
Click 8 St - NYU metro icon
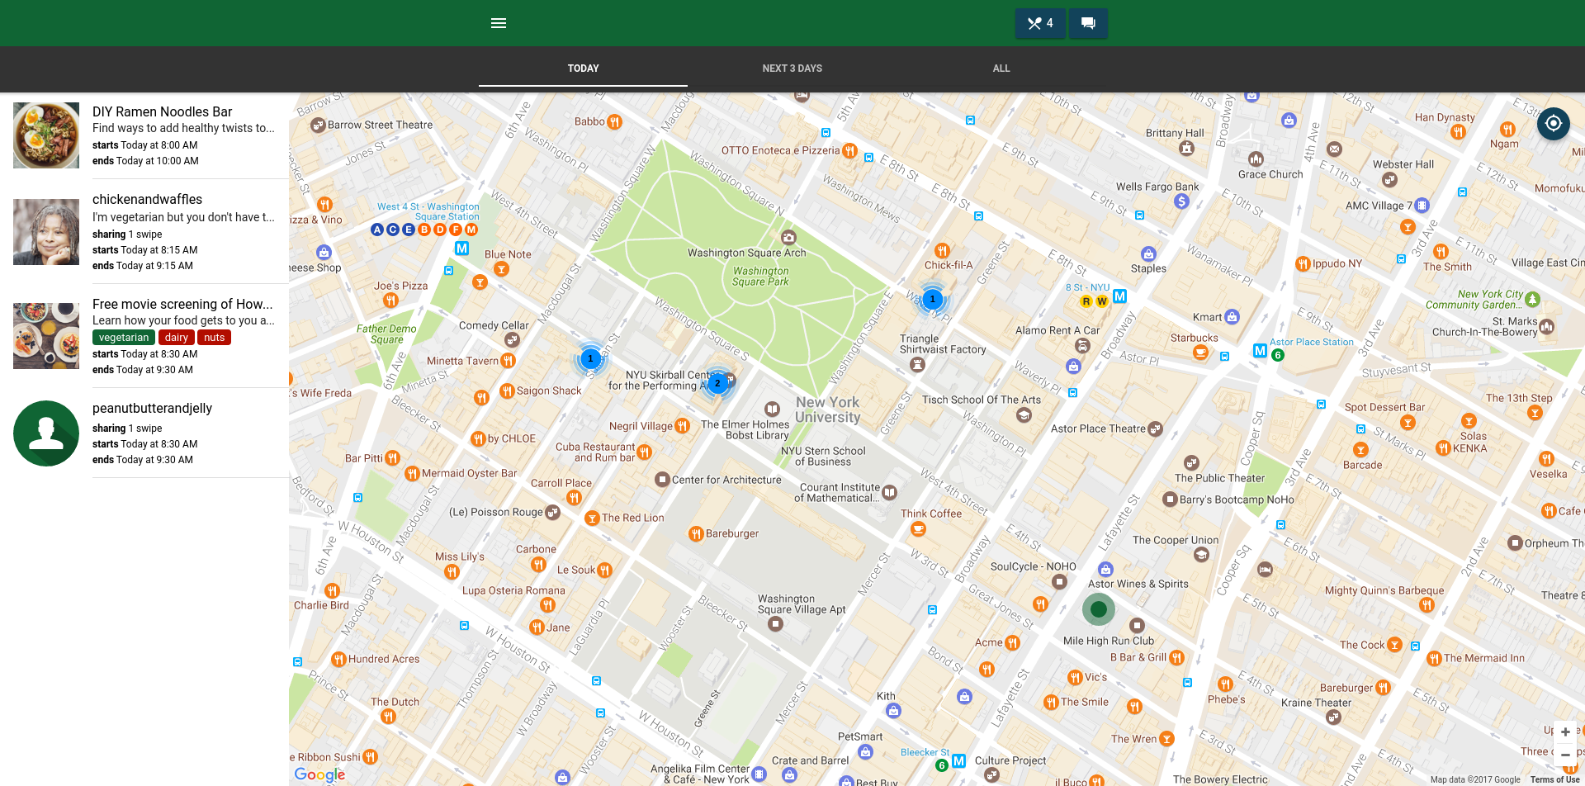(x=1119, y=296)
